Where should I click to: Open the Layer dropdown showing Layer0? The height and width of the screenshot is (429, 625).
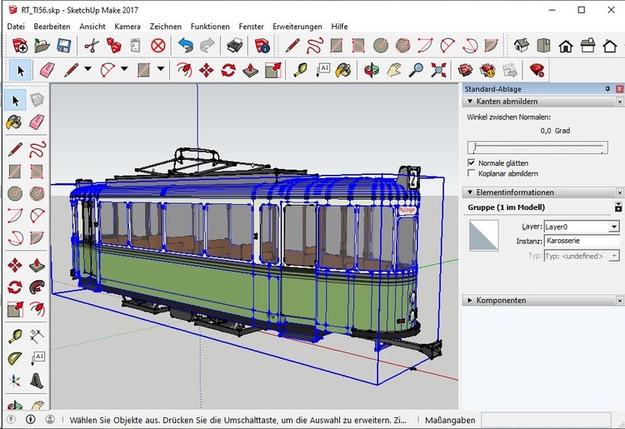614,227
